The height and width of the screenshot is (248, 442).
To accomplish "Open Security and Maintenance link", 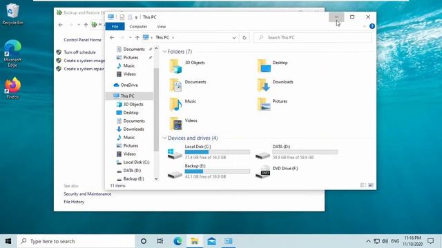I will [88, 194].
